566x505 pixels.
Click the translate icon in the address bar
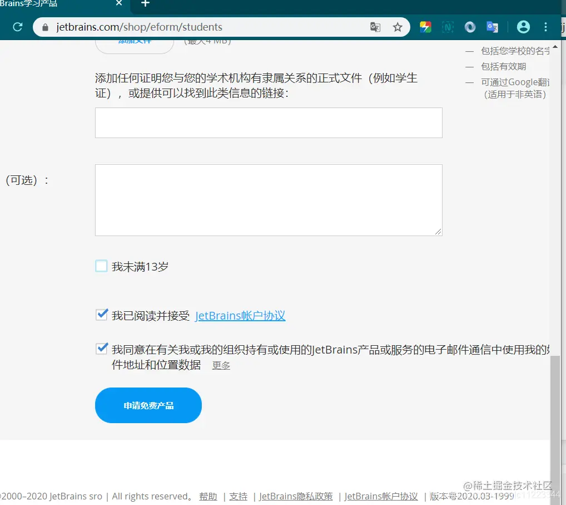[x=375, y=26]
